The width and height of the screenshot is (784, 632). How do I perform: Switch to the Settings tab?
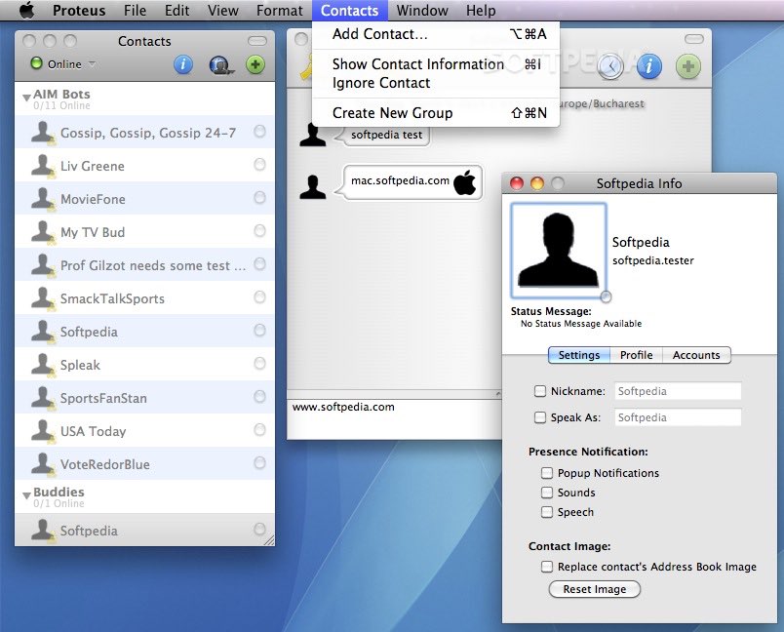click(x=579, y=355)
